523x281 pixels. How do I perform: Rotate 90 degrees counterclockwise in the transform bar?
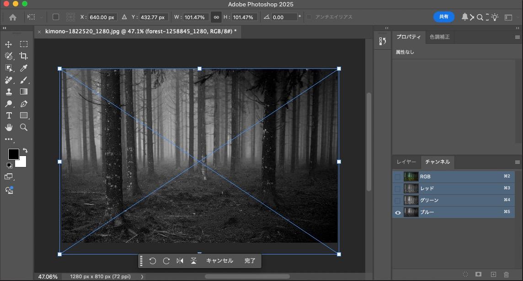152,261
